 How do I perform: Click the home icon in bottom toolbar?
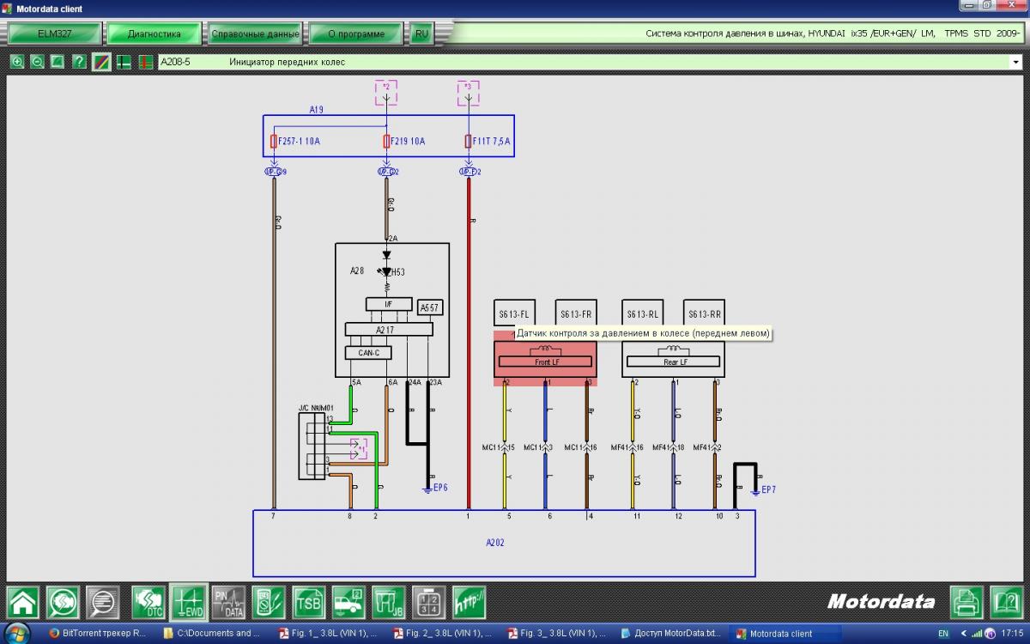coord(23,602)
